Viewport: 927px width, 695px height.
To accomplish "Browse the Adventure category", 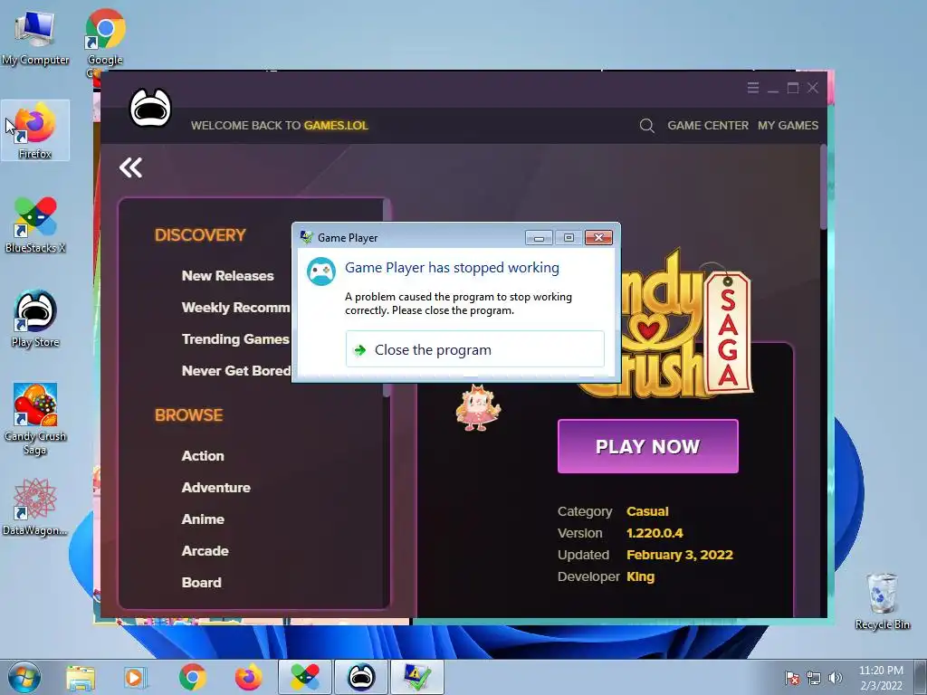I will click(215, 488).
